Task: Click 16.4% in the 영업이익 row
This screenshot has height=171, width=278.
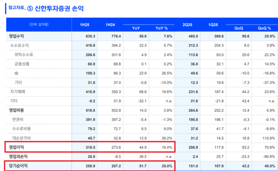Action: (167, 147)
